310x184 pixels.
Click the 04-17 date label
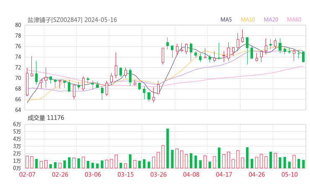(x=224, y=174)
